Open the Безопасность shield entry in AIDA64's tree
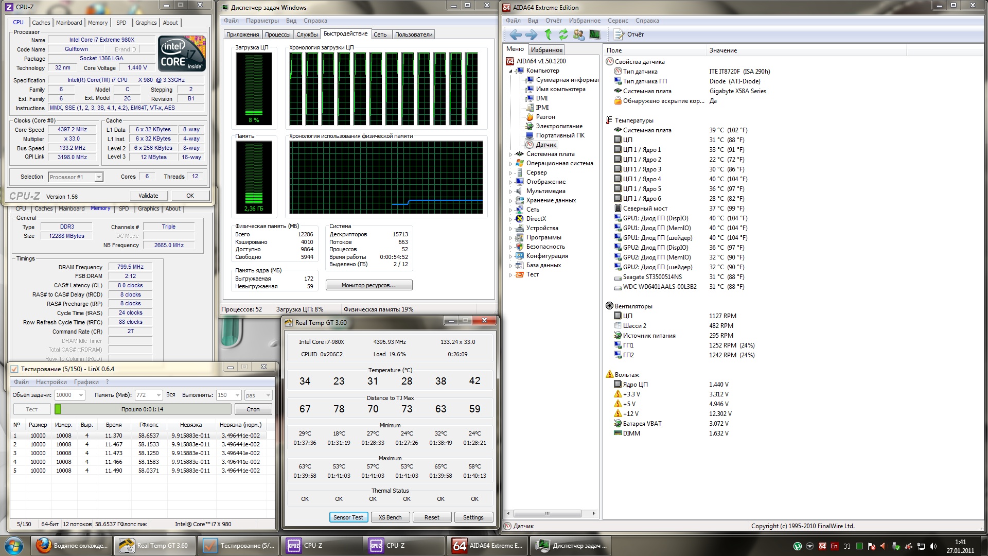 coord(541,247)
